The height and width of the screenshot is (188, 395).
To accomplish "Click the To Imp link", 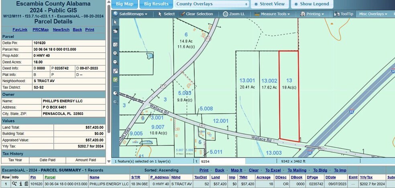I will click(x=340, y=170).
